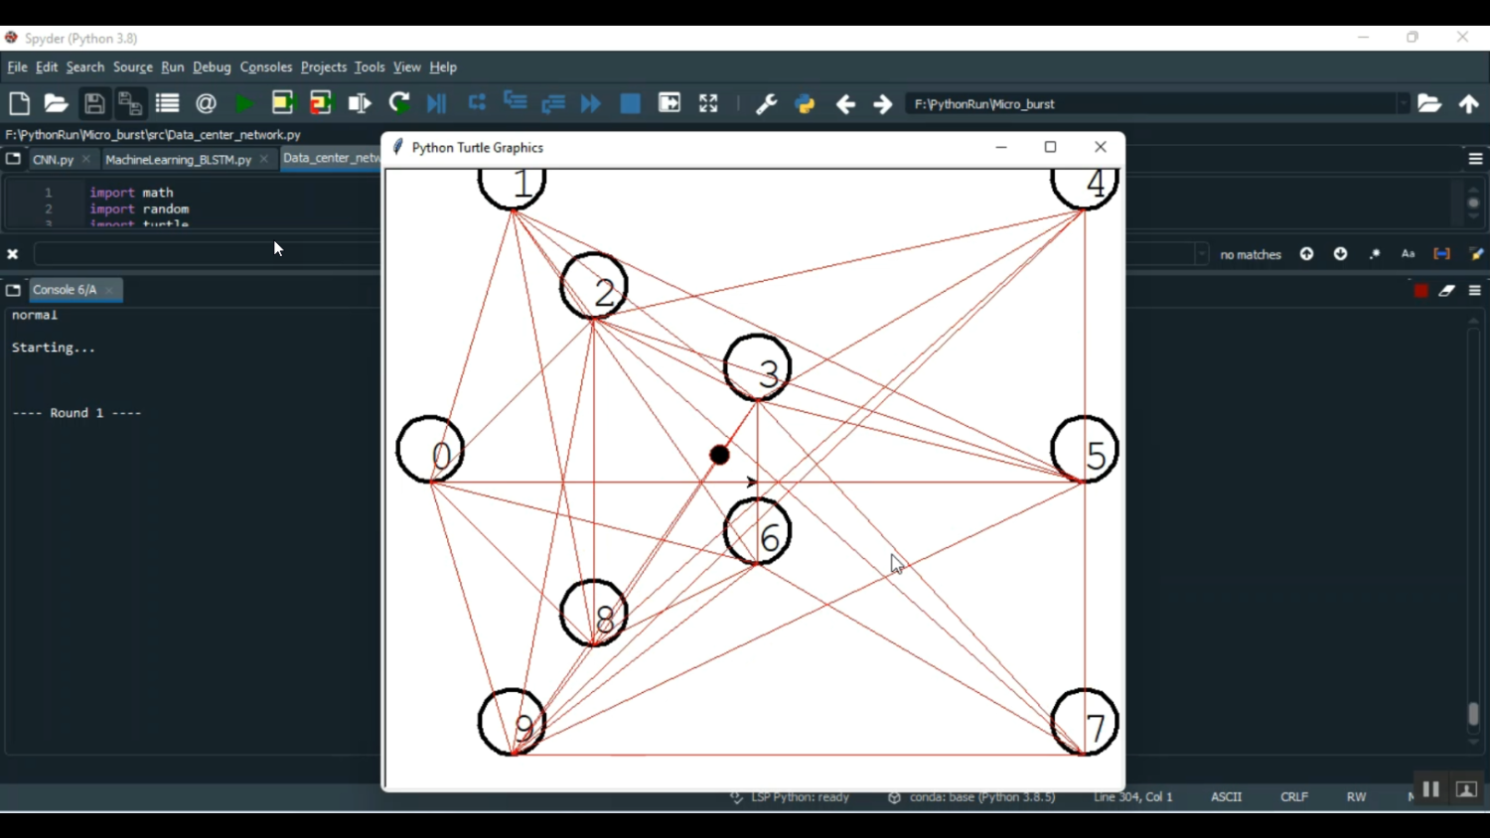
Task: Open the Preferences wrench icon
Action: tap(766, 103)
